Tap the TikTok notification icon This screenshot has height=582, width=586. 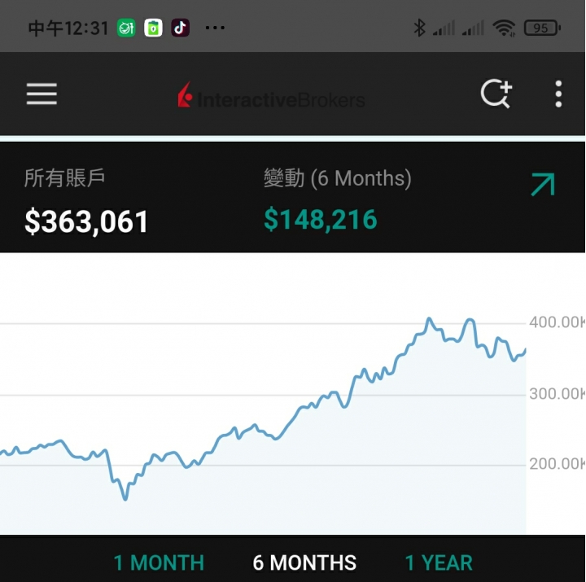click(x=180, y=28)
